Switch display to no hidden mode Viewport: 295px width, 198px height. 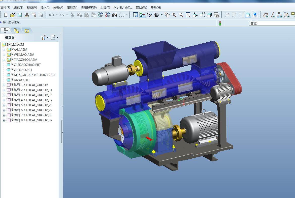click(x=241, y=15)
